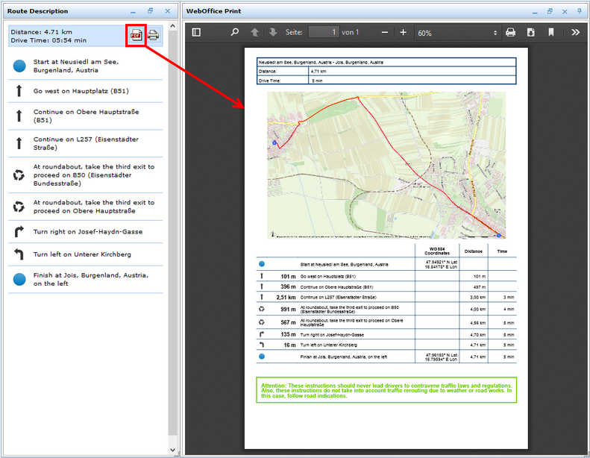This screenshot has height=458, width=590.
Task: Print the PDF from viewer toolbar
Action: click(511, 33)
